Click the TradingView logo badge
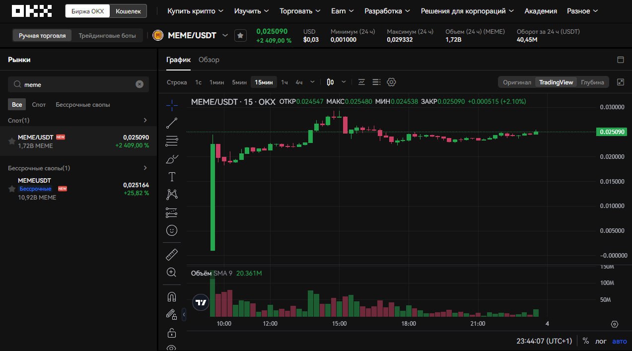Image resolution: width=632 pixels, height=351 pixels. pos(201,302)
